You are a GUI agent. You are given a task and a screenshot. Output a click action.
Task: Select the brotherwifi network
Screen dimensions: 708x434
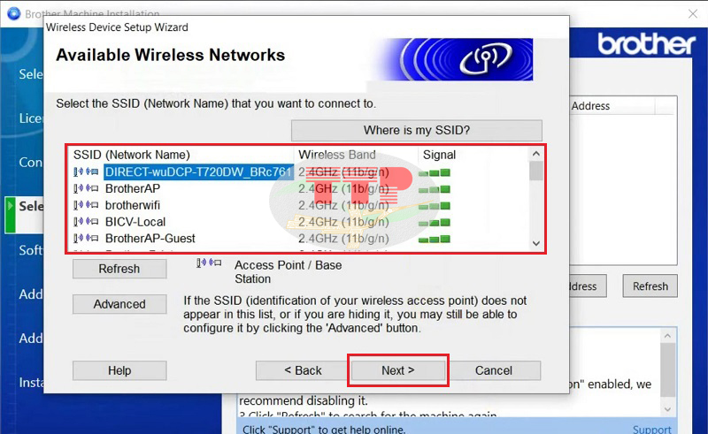tap(132, 205)
